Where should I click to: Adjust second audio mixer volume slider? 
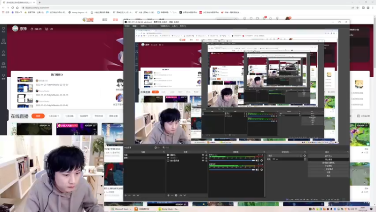(232, 170)
